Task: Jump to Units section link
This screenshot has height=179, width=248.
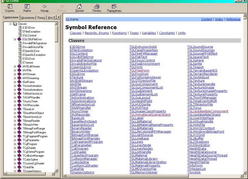Action: coord(182,33)
